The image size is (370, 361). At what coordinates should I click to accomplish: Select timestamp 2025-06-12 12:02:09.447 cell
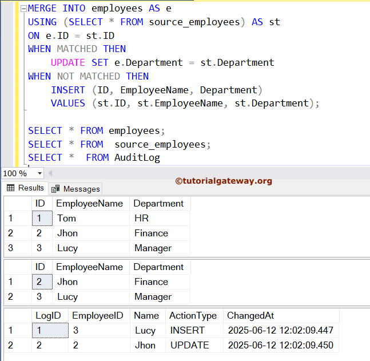coord(281,330)
